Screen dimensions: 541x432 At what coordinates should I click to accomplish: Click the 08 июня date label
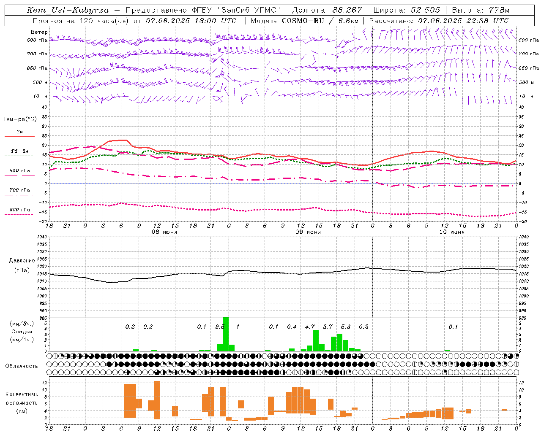[164, 232]
